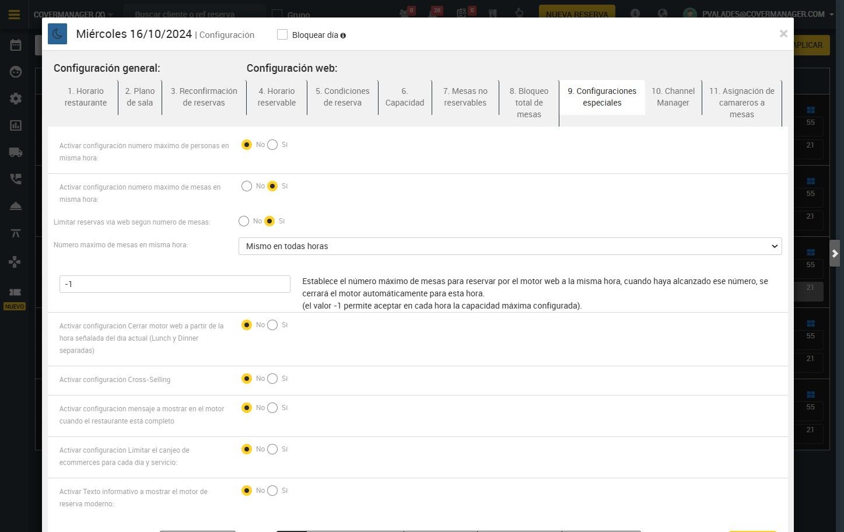
Task: Expand the side panel arrow on right edge
Action: click(835, 253)
